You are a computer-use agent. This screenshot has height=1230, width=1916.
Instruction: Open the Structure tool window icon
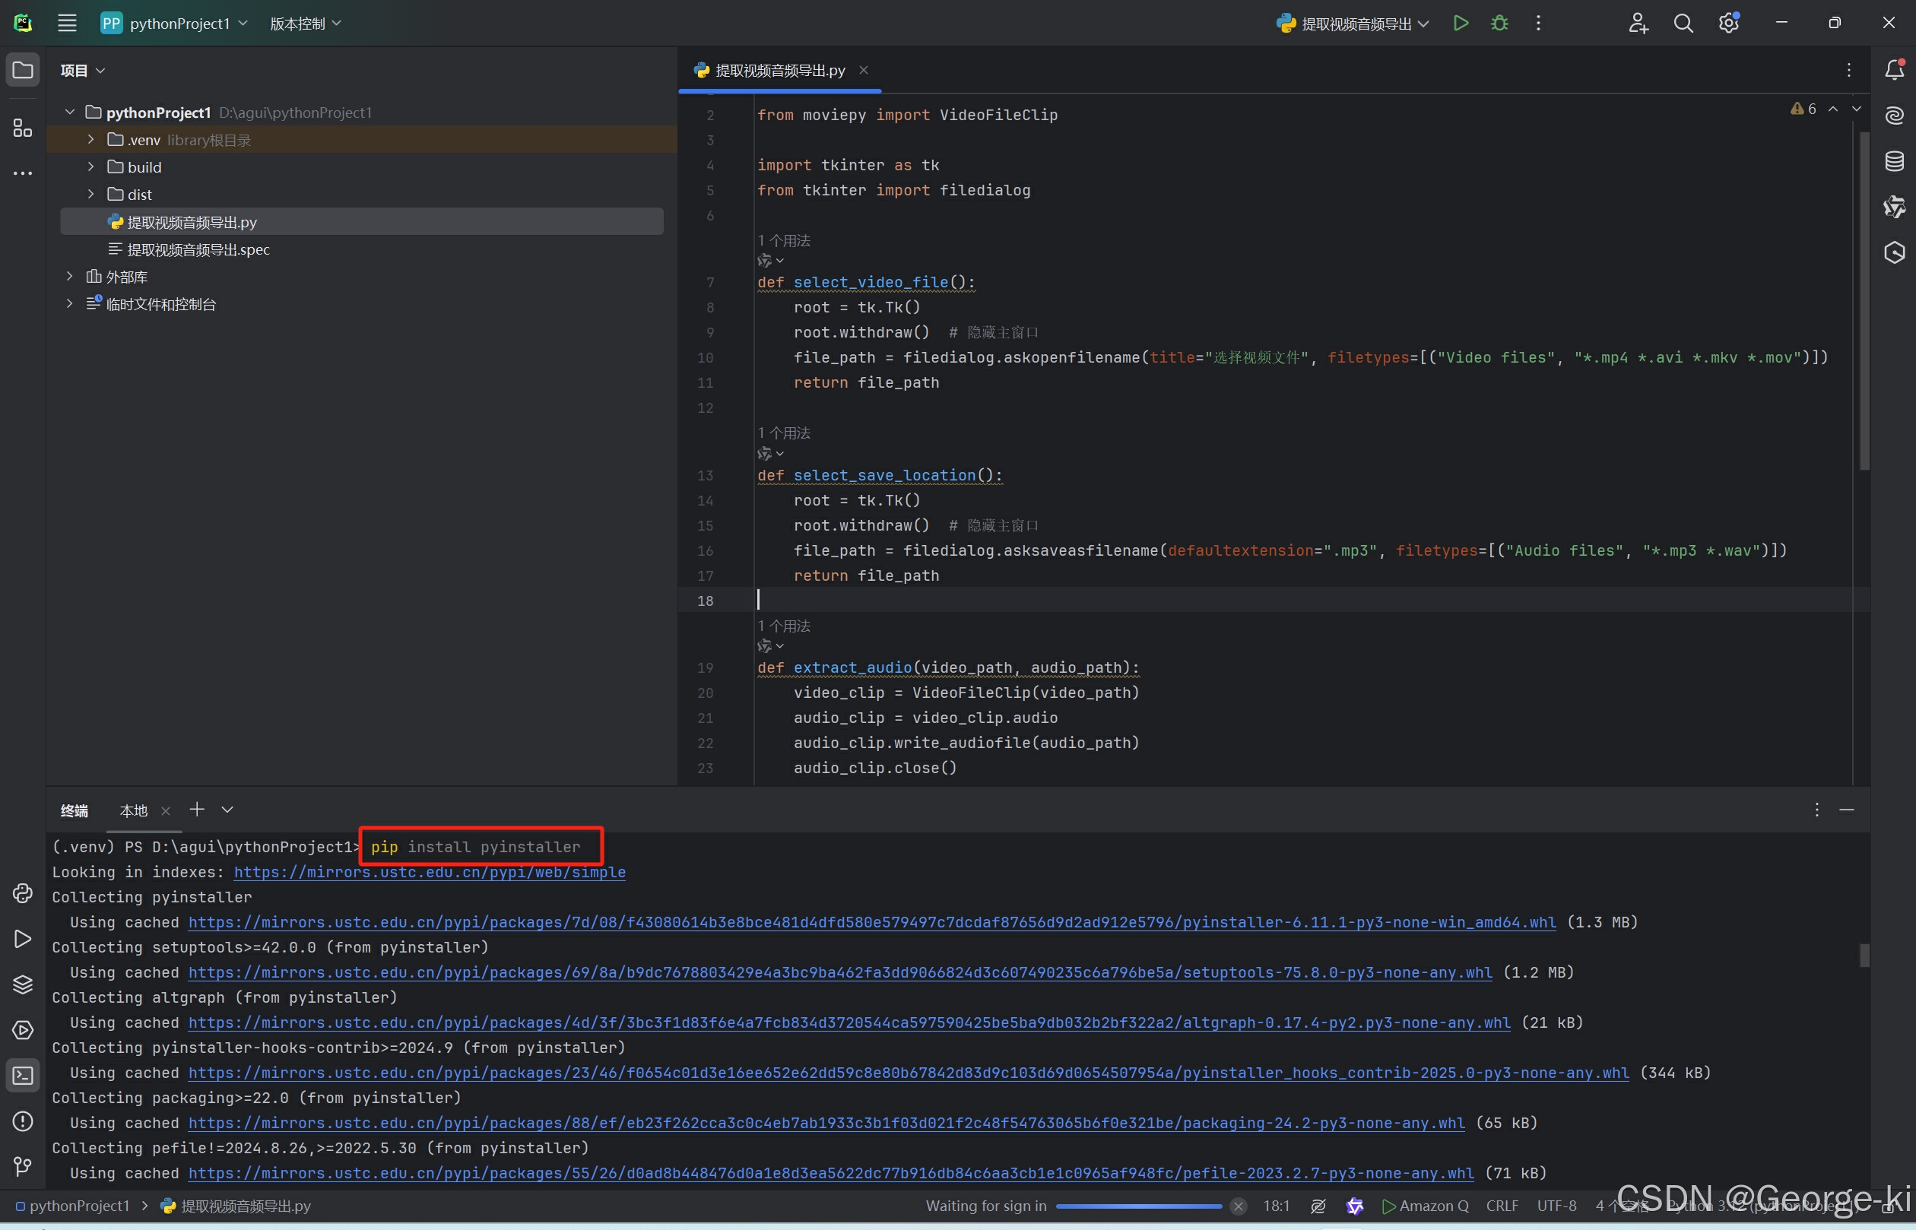pos(22,128)
